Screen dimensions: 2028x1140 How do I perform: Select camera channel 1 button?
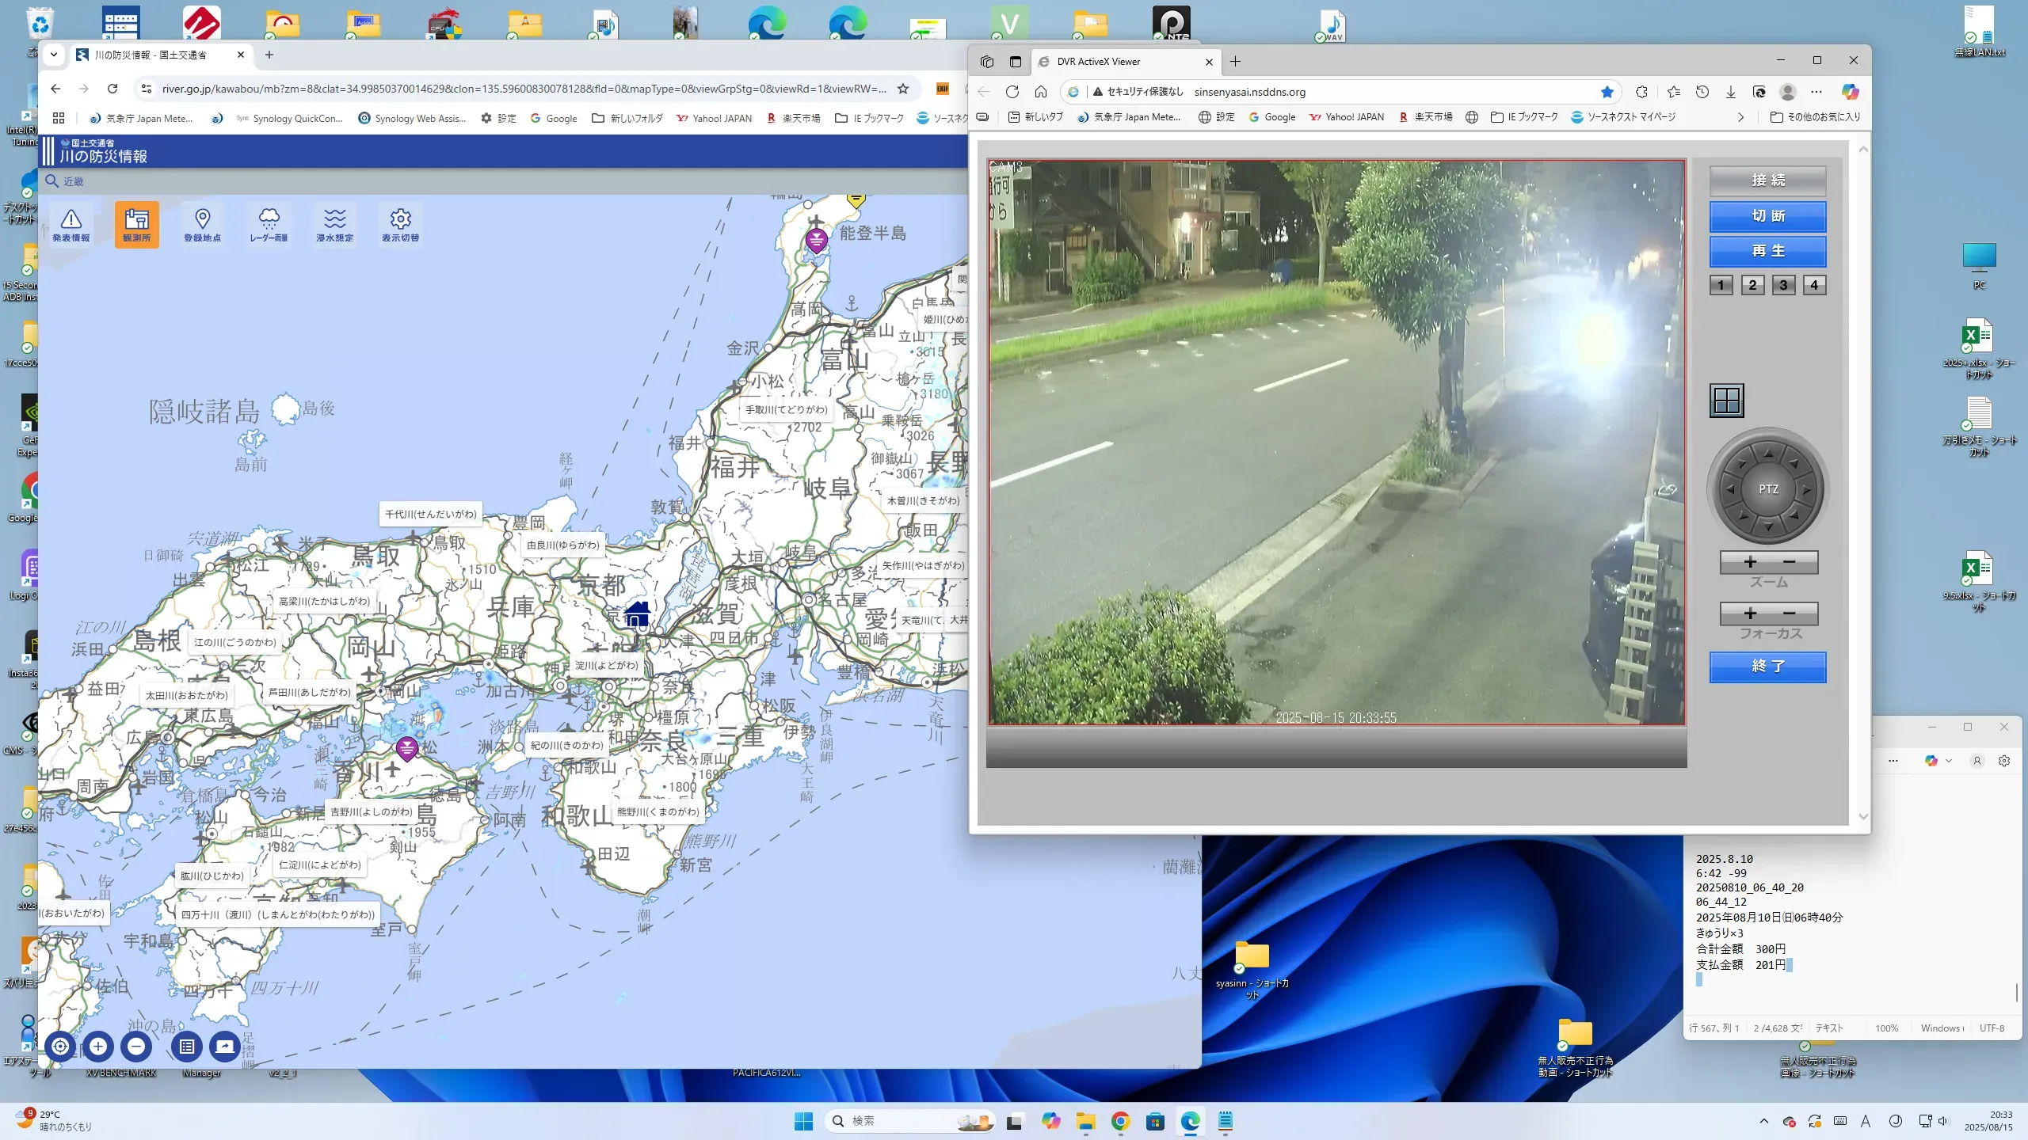point(1721,285)
